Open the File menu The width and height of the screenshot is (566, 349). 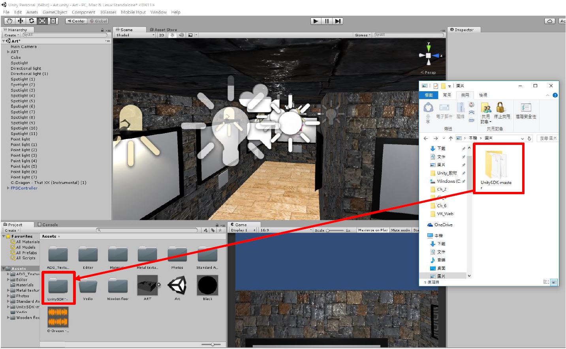pyautogui.click(x=6, y=12)
